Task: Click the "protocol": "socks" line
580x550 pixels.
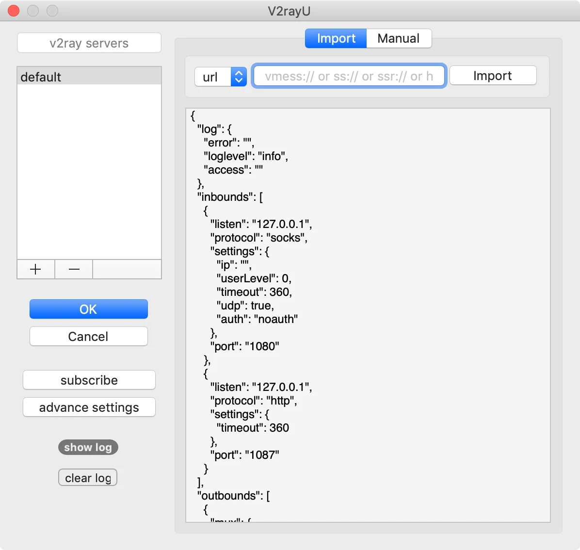Action: pos(258,238)
